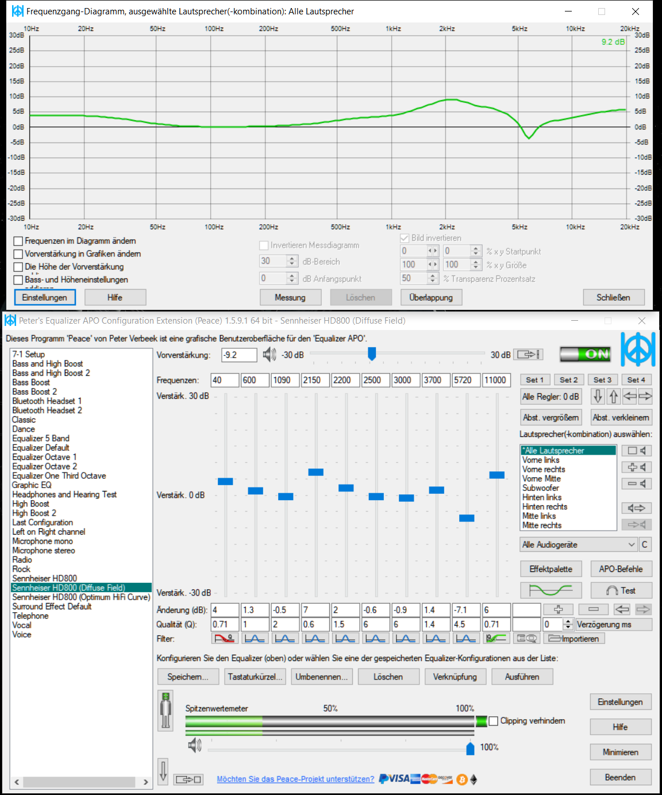Click speaker icon beside volume slider
Viewport: 662px width, 795px height.
[195, 745]
